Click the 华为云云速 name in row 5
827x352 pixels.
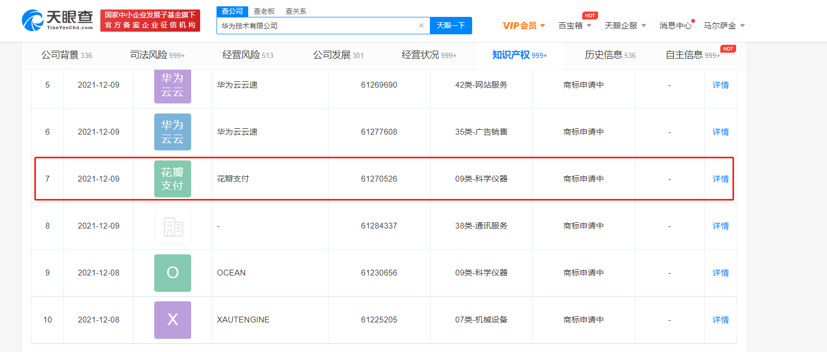coord(237,85)
